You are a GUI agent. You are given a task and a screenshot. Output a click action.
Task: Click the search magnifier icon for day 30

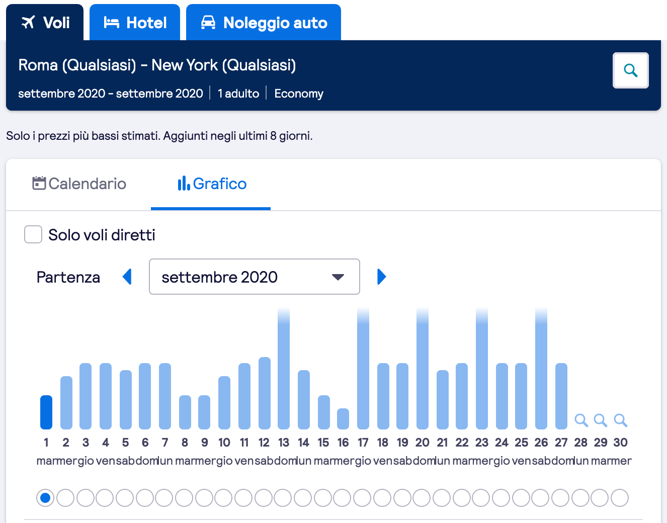621,420
